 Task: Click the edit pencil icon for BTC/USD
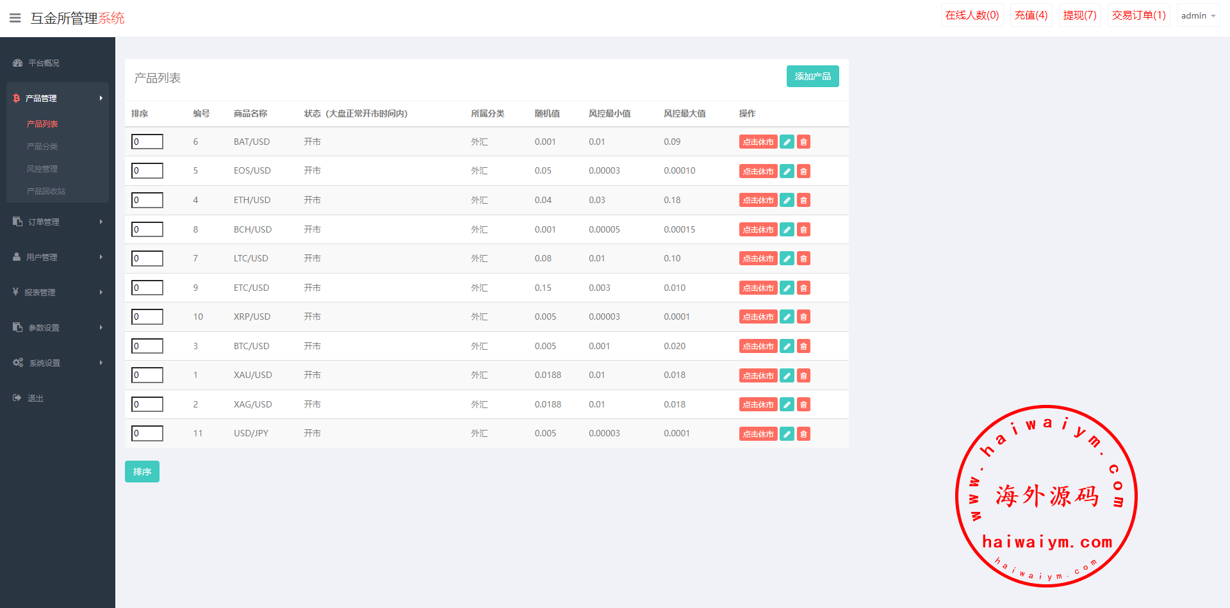[787, 347]
